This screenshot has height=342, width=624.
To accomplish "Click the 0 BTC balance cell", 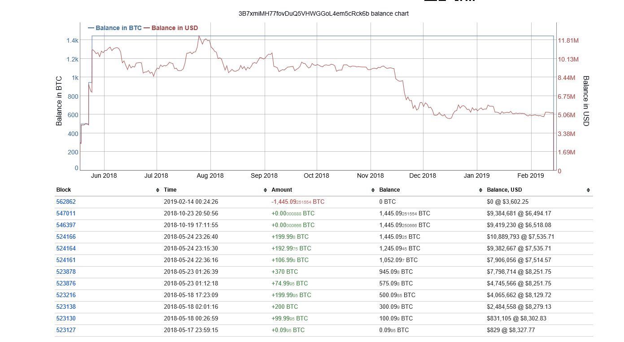I will pos(388,202).
